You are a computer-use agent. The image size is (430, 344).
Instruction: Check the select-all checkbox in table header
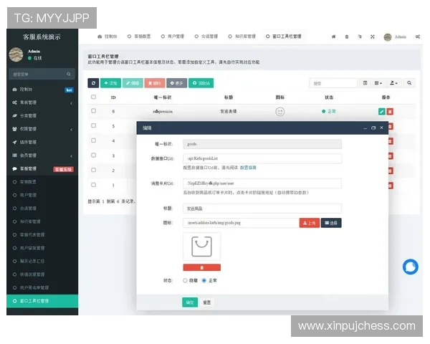pos(93,97)
